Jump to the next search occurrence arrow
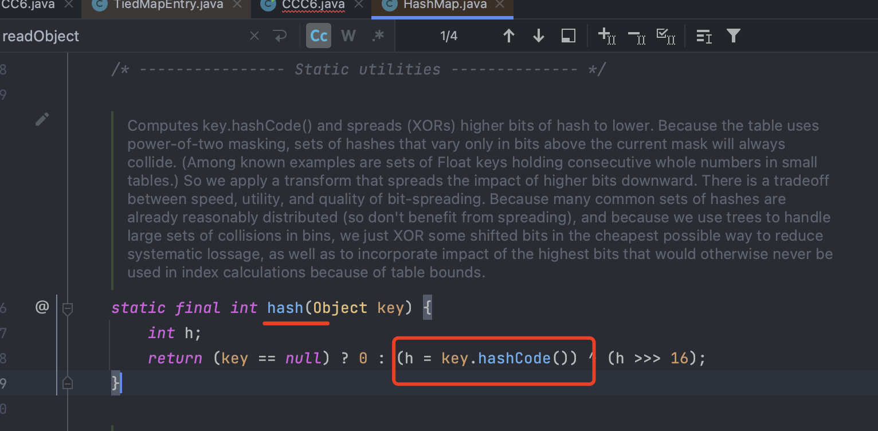This screenshot has height=431, width=878. click(538, 36)
